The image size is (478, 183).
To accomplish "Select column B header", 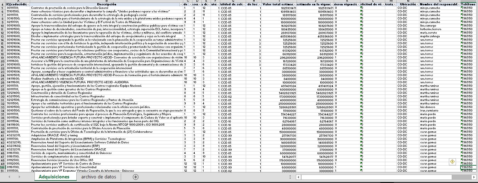I will (106, 1).
